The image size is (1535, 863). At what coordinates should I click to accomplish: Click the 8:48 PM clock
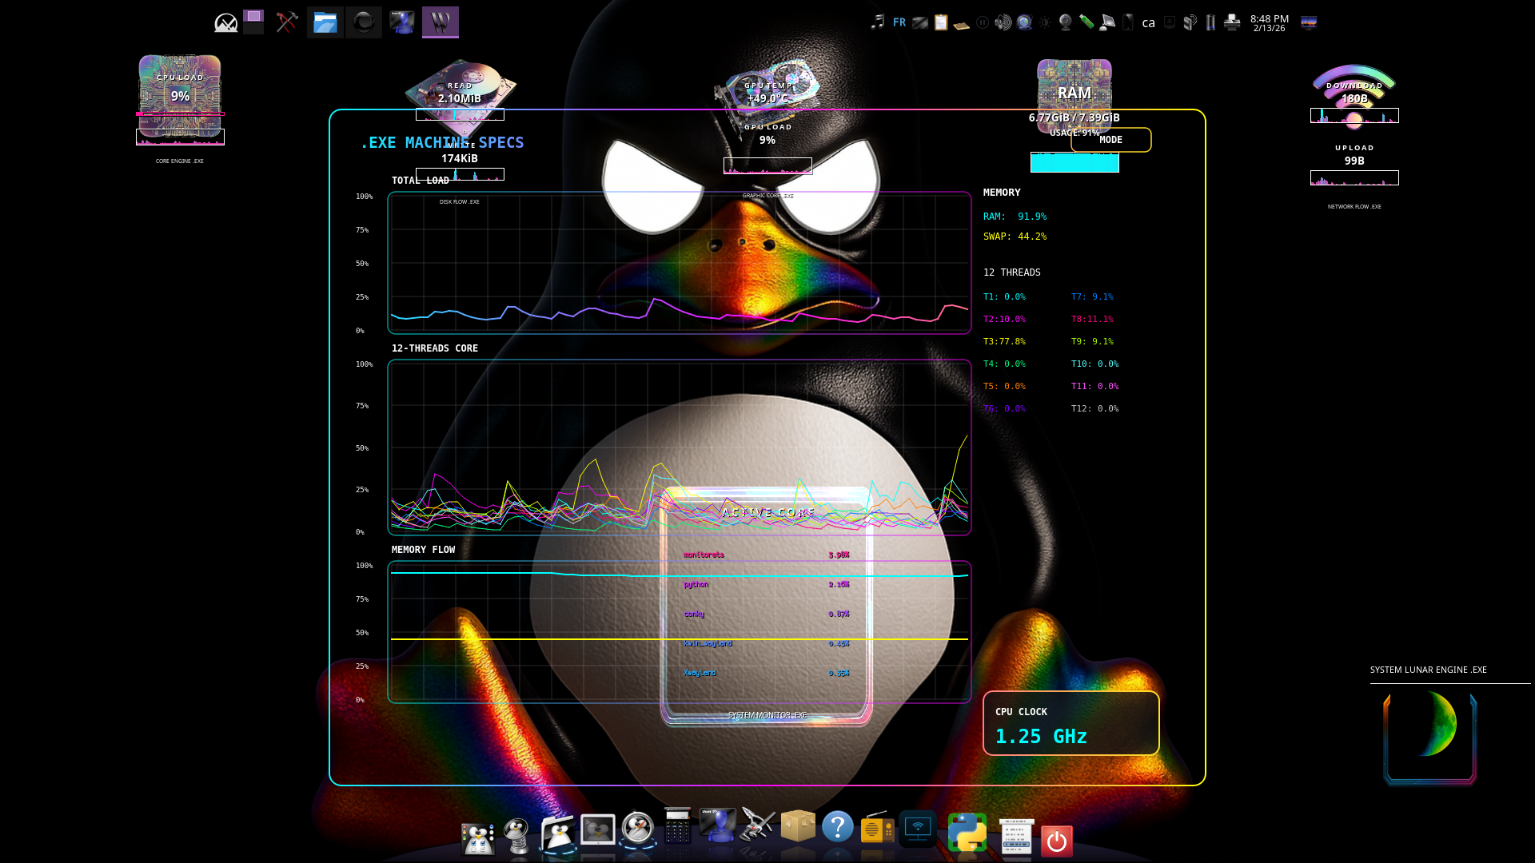pos(1269,22)
